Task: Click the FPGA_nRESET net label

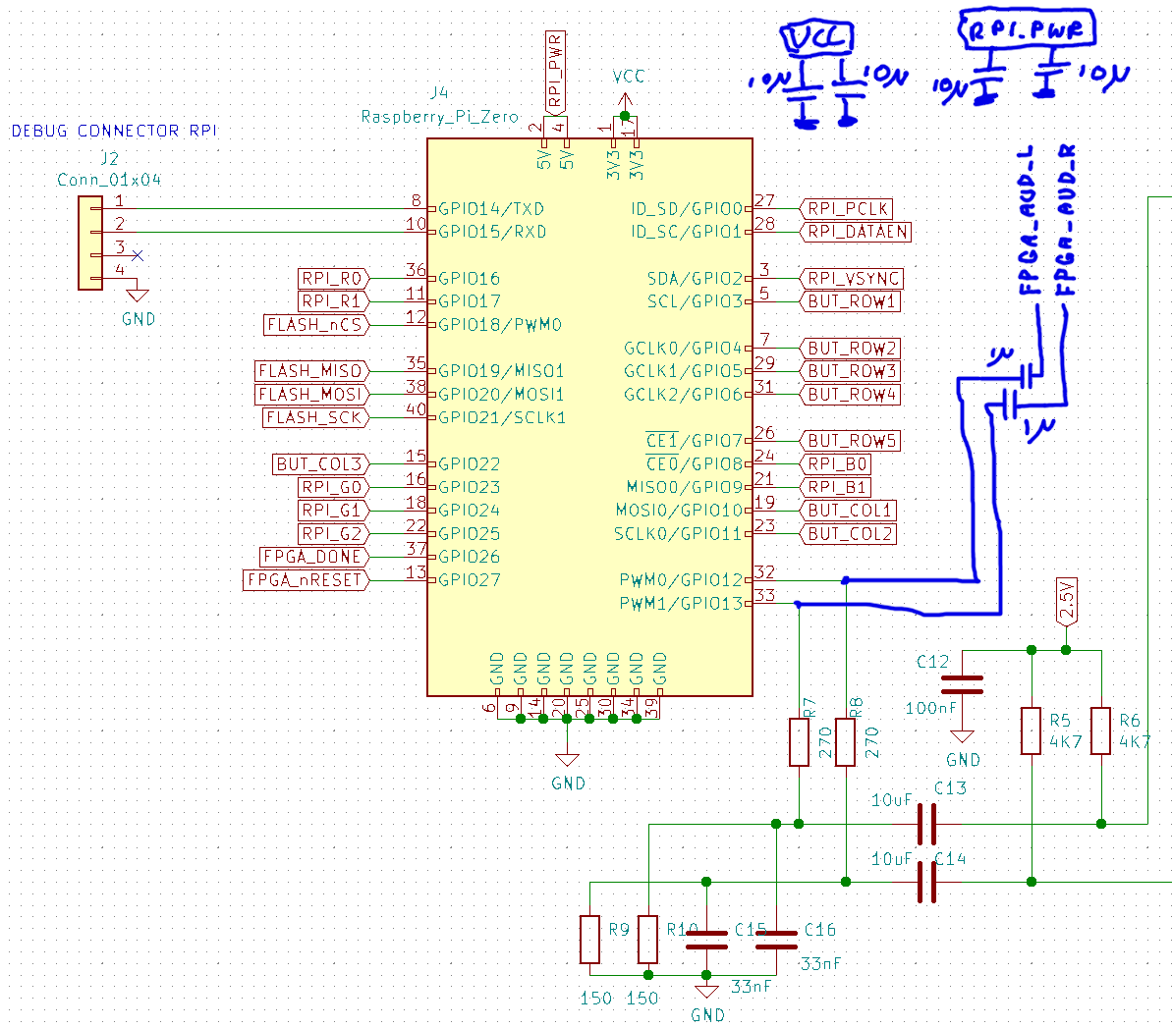Action: tap(306, 580)
